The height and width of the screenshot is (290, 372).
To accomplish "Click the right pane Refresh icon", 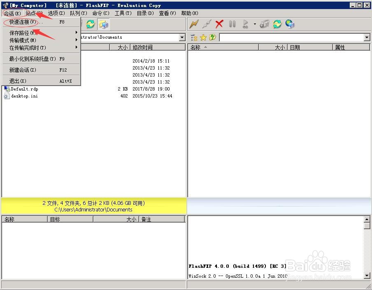I will (277, 24).
